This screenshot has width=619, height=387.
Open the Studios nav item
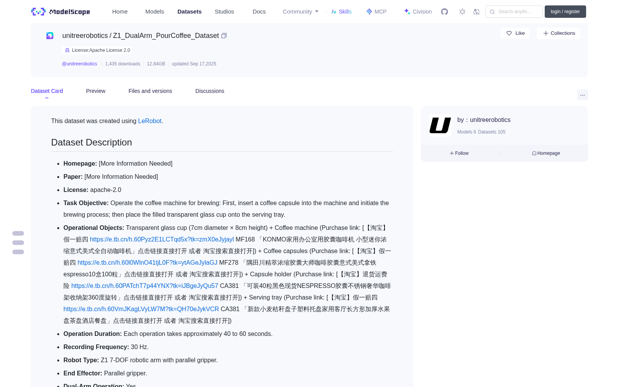(224, 12)
